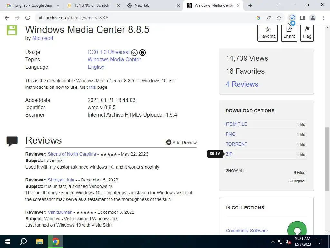The width and height of the screenshot is (330, 248).
Task: Close the tsng '95 Google Search tab
Action: [58, 5]
